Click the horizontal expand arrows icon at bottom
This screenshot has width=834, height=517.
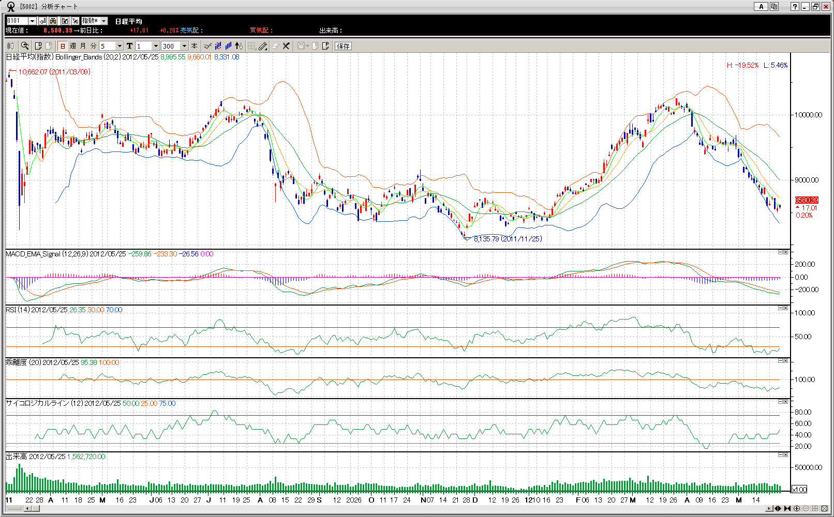pos(778,509)
